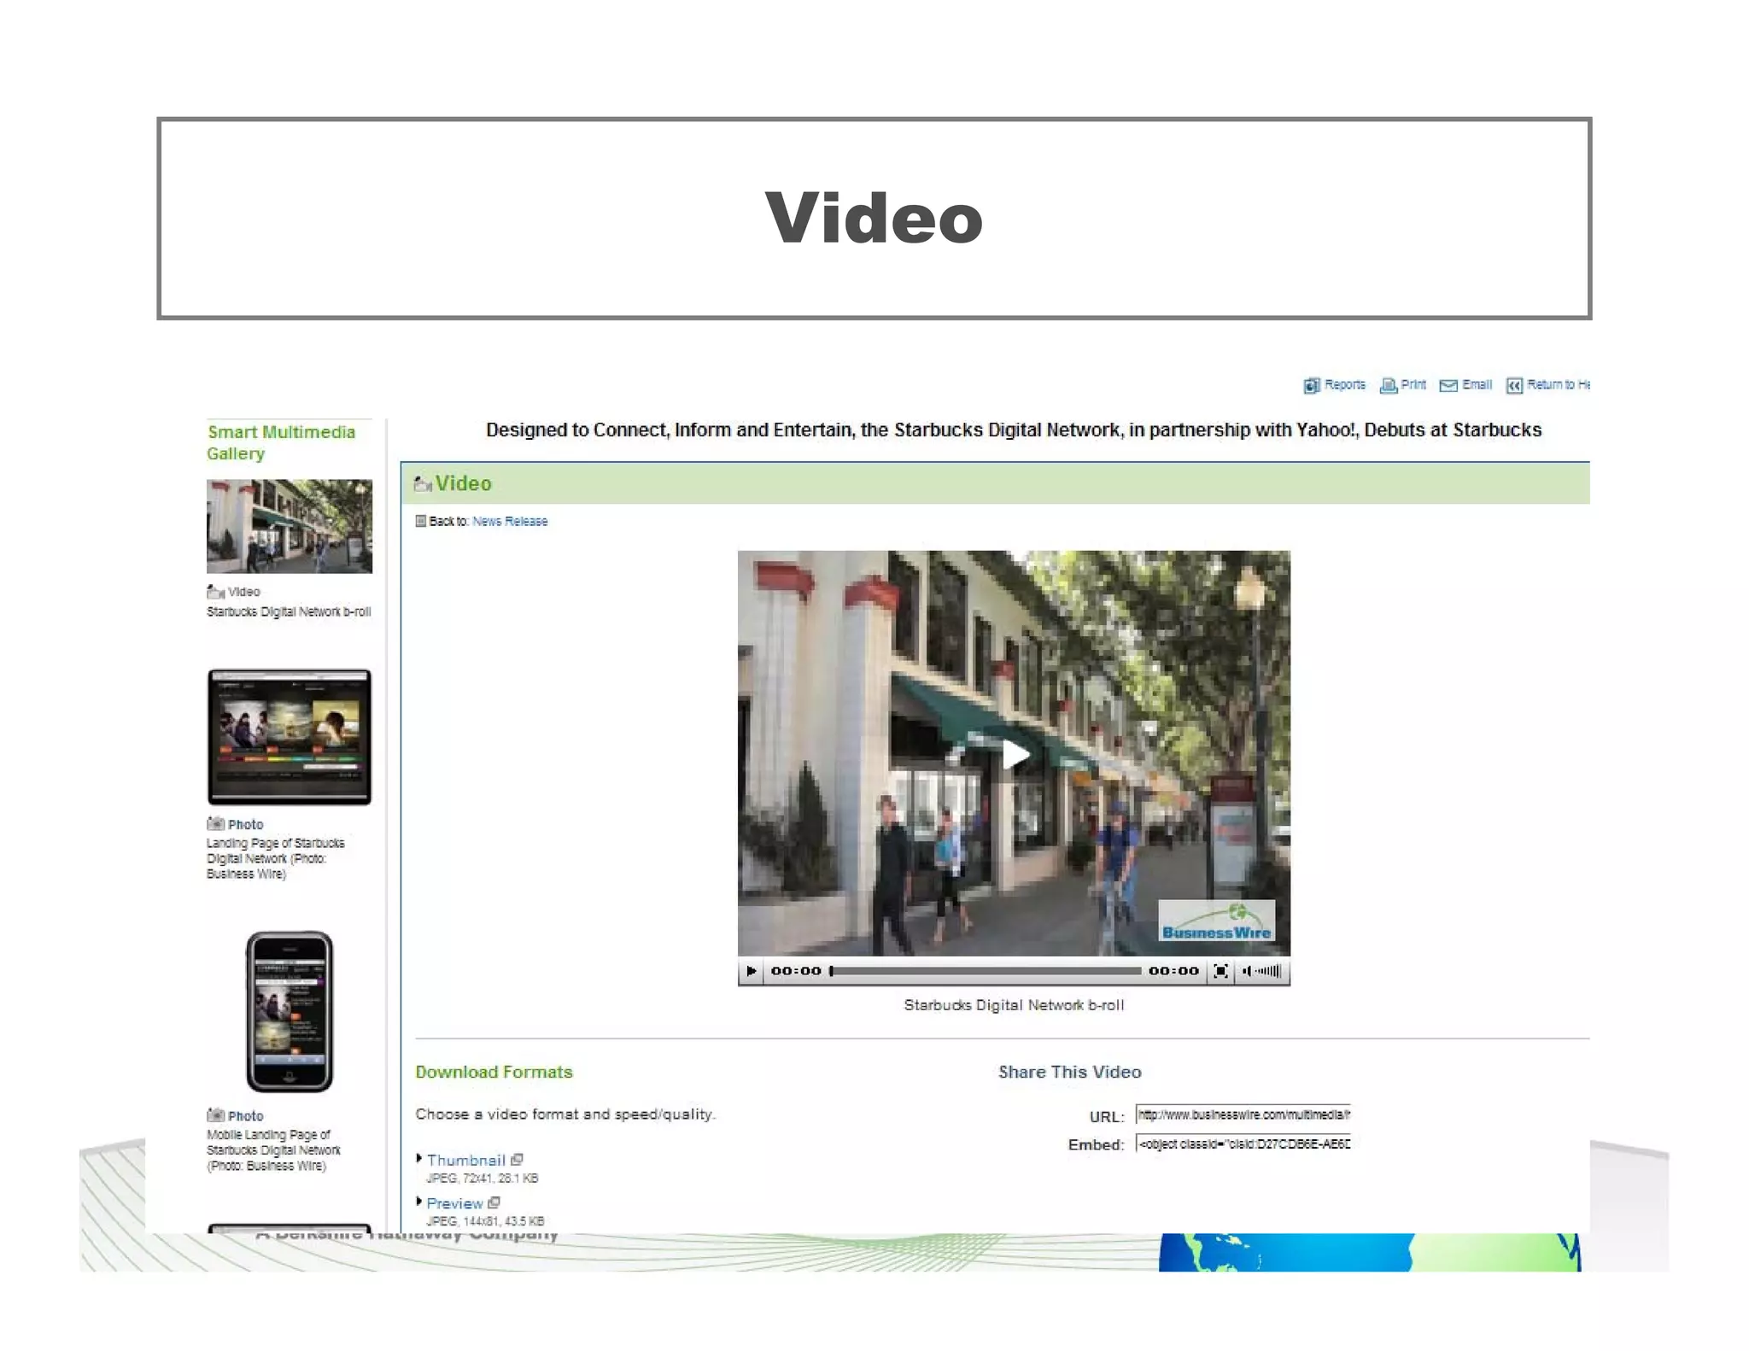Select the Mobile Landing Page phone thumbnail
The image size is (1749, 1351).
click(290, 1011)
